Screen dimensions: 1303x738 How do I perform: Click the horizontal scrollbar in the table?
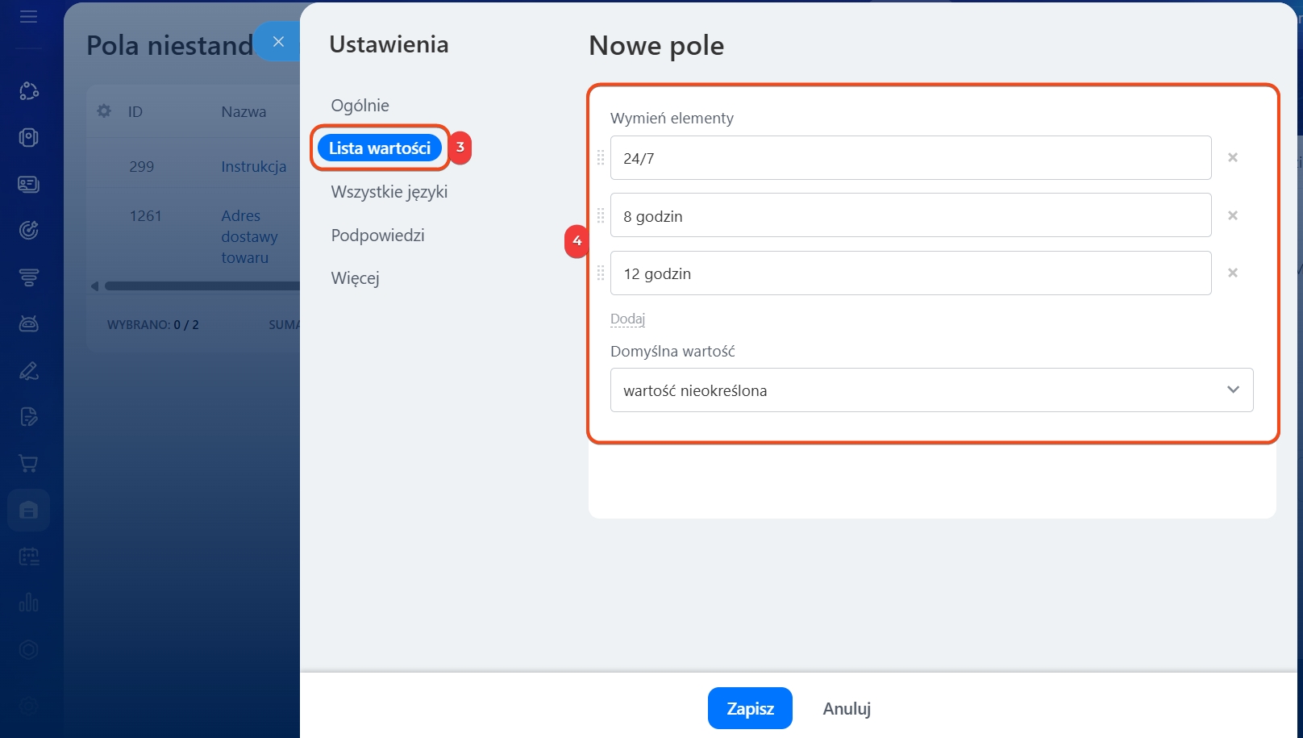click(202, 286)
